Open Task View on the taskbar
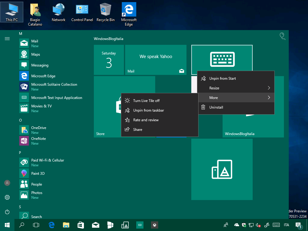Image resolution: width=308 pixels, height=231 pixels. pos(36,225)
